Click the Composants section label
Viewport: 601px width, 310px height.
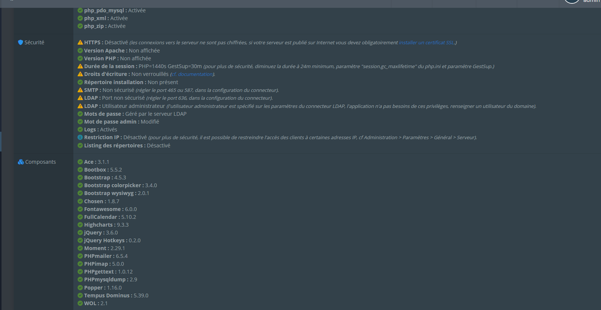(x=40, y=162)
